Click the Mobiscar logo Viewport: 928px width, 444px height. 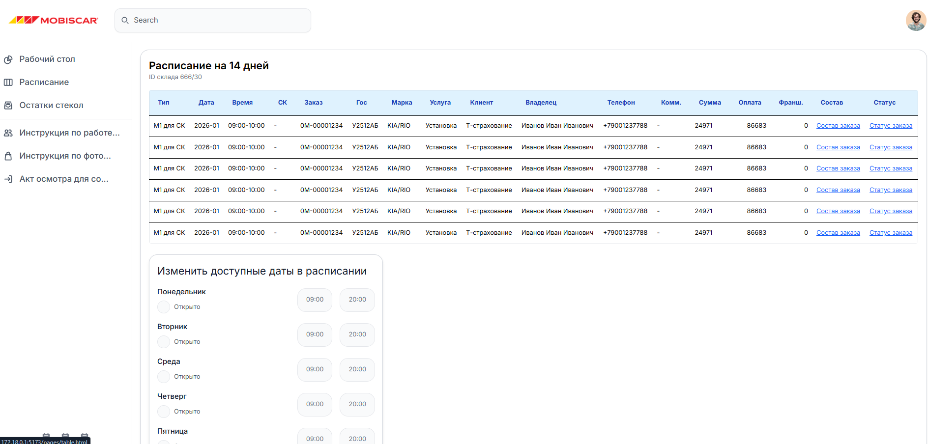(x=54, y=20)
